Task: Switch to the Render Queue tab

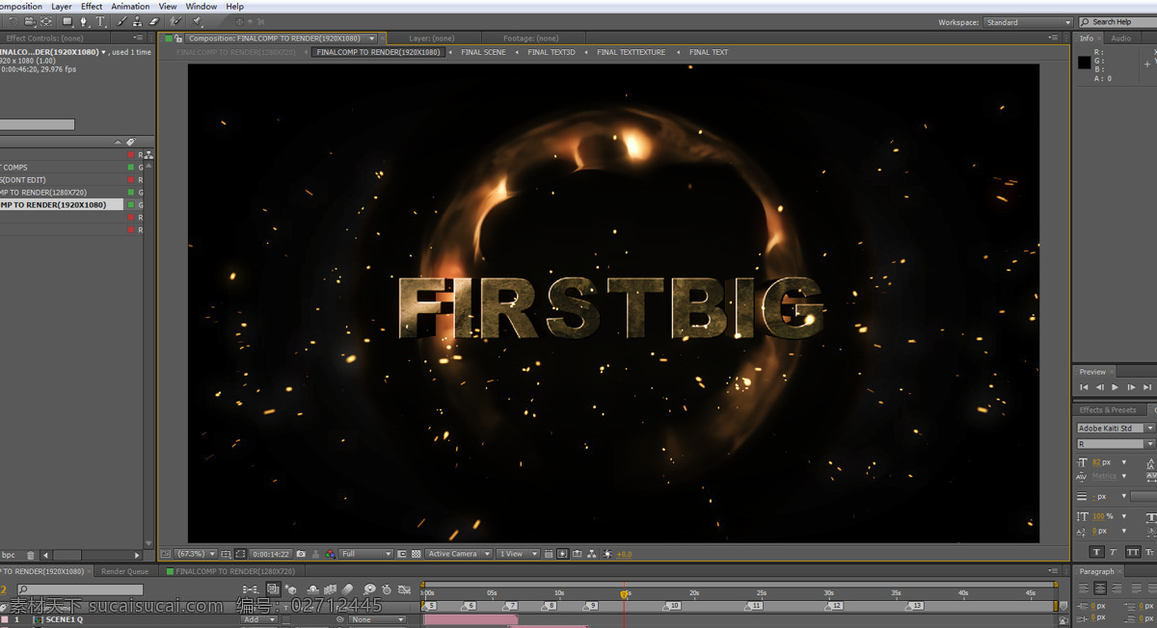Action: [125, 571]
